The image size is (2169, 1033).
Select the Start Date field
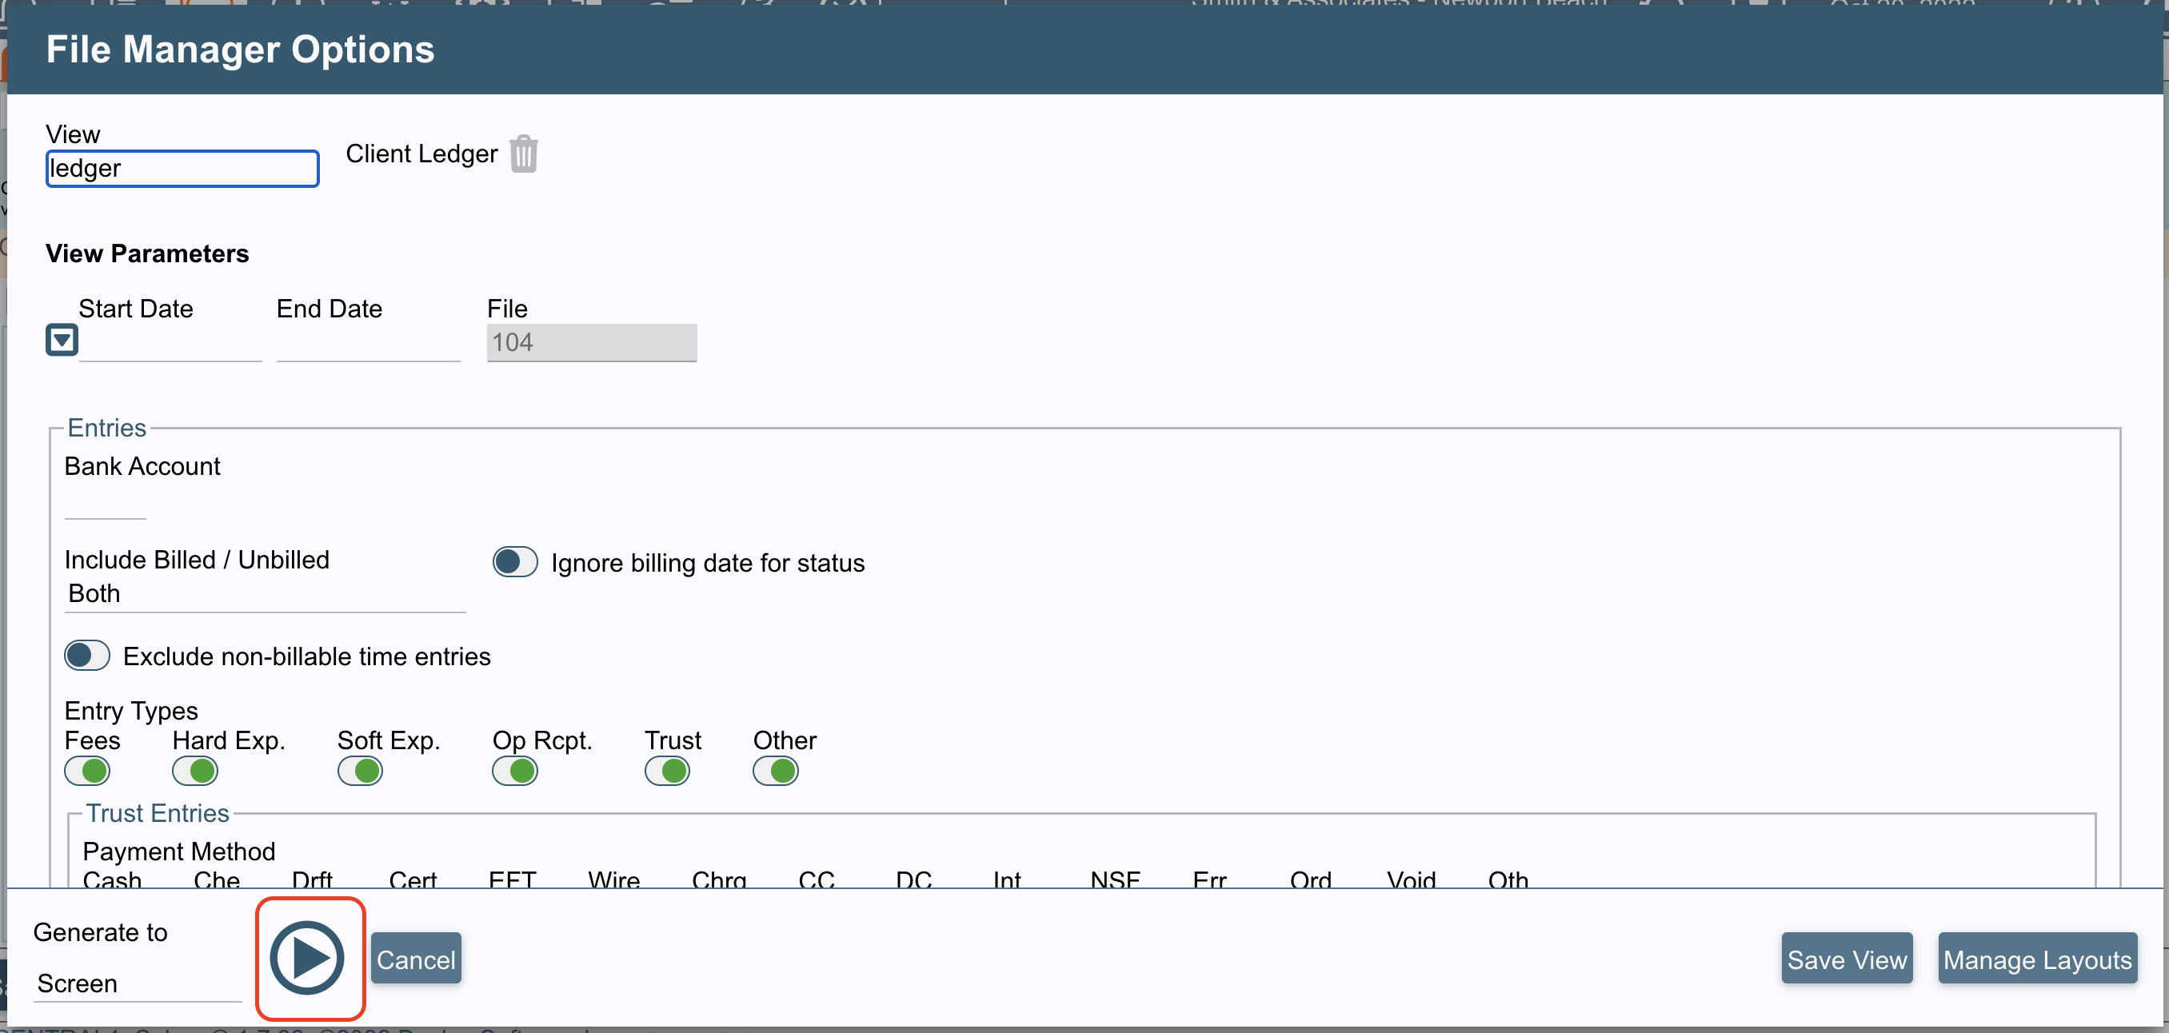[x=170, y=343]
